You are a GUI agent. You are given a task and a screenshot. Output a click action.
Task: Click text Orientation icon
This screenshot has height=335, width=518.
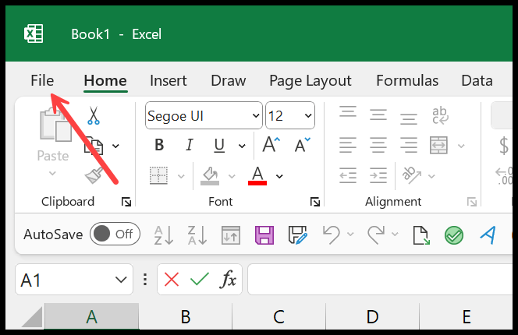(x=411, y=175)
